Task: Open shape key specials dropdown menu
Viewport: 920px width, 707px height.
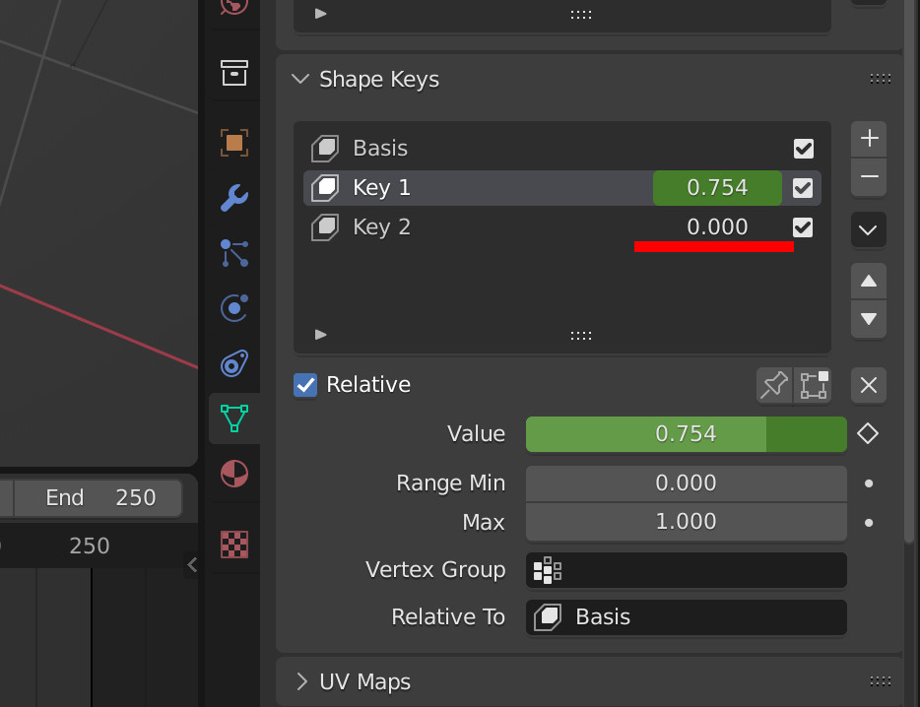Action: tap(869, 229)
